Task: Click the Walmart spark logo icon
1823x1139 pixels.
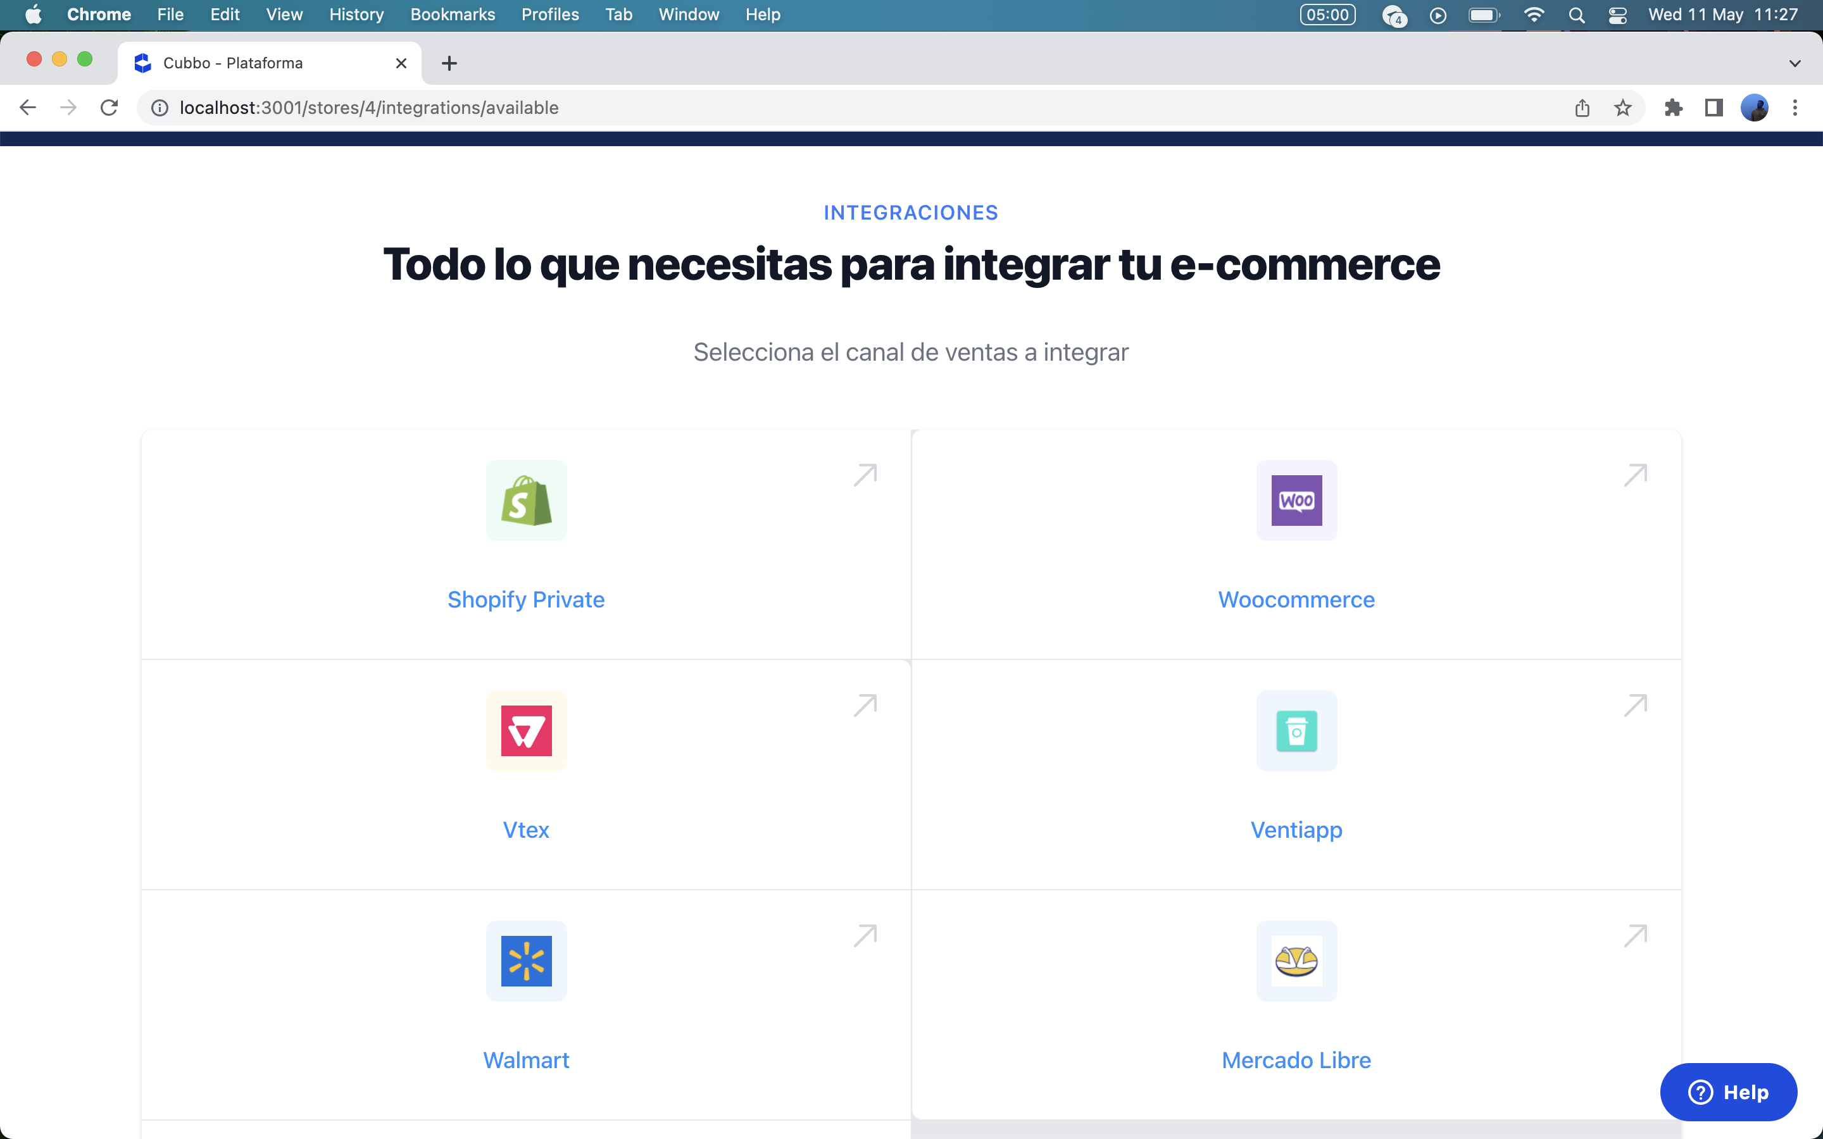Action: coord(526,961)
